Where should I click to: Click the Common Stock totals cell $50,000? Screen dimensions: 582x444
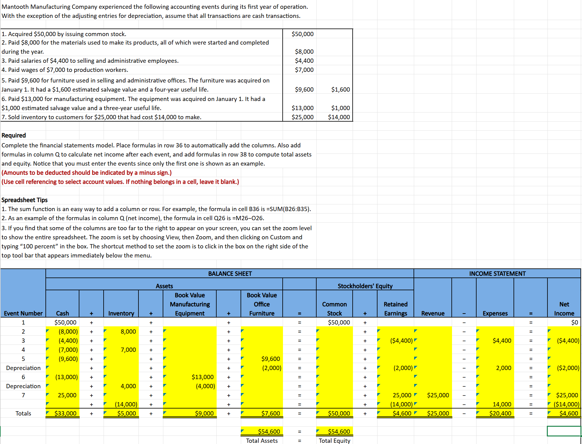pyautogui.click(x=335, y=413)
